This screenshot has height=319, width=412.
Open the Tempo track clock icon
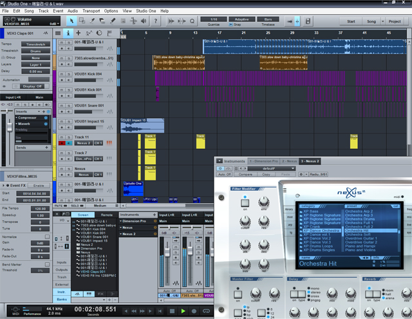[x=99, y=33]
